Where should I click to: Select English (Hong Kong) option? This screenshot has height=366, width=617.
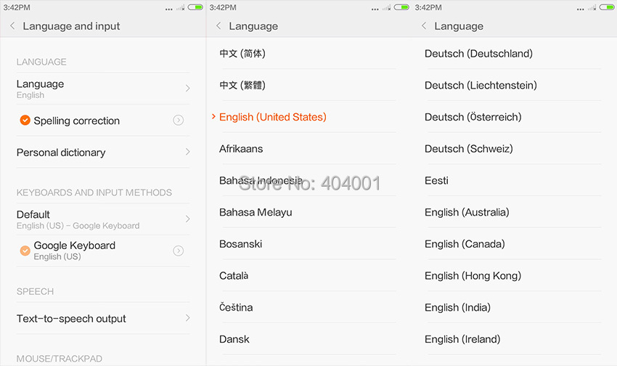tap(473, 276)
